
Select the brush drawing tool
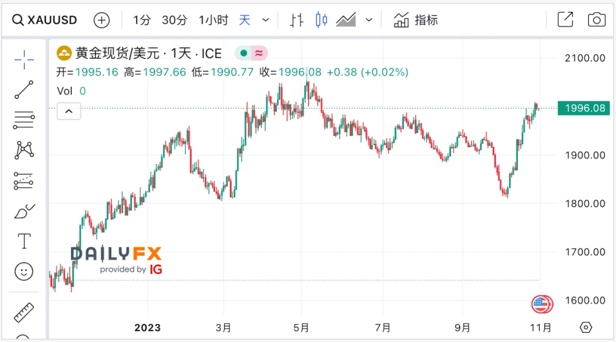click(24, 212)
